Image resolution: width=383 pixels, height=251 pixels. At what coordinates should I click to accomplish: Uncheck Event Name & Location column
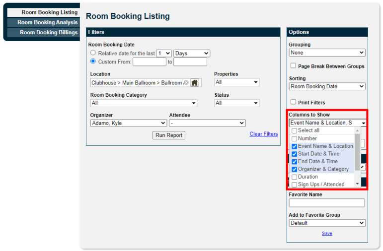pos(295,146)
